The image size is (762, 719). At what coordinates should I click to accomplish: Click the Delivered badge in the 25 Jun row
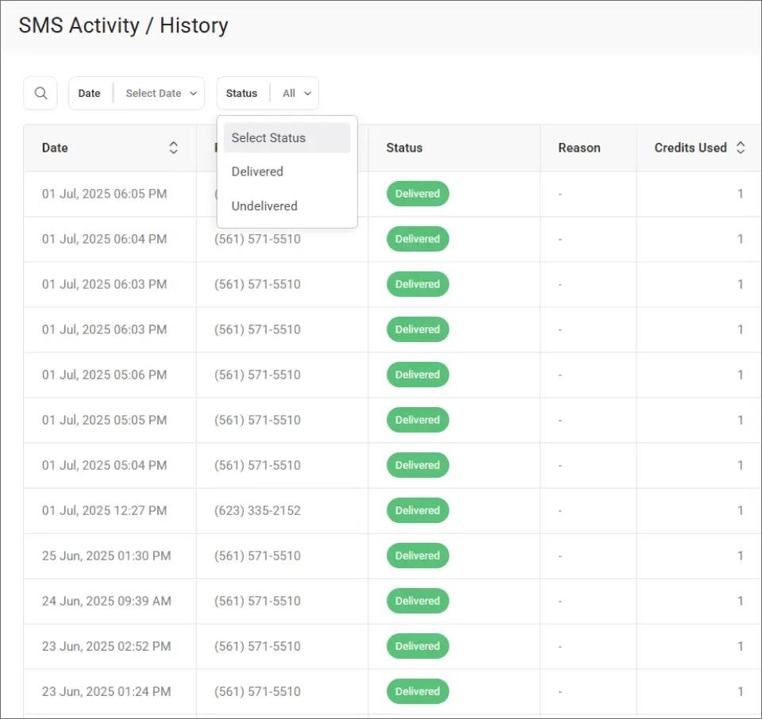pos(418,556)
